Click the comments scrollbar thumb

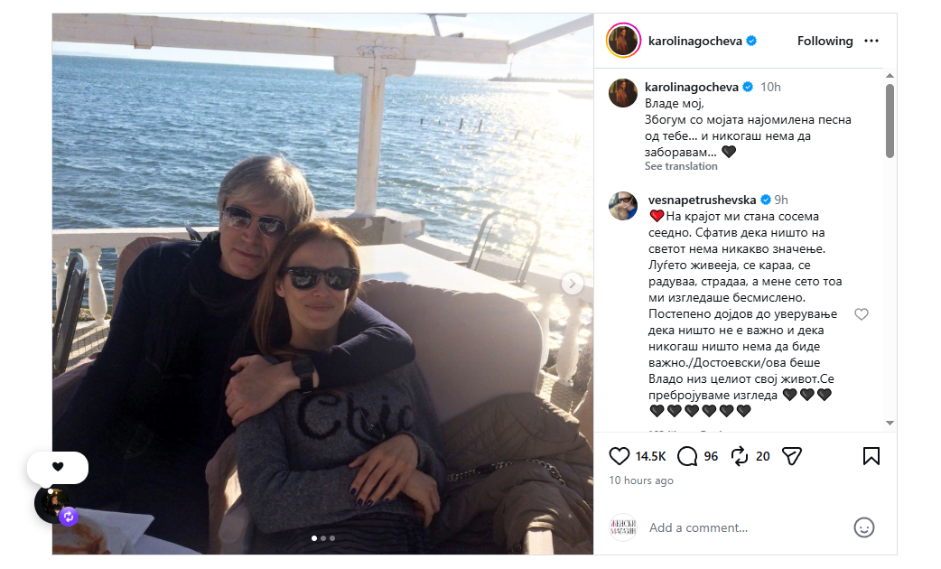pyautogui.click(x=890, y=120)
